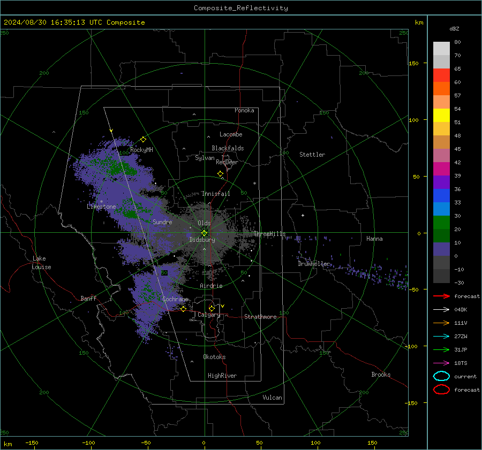Click the blue 33-36 dBZ color swatch

tap(441, 196)
